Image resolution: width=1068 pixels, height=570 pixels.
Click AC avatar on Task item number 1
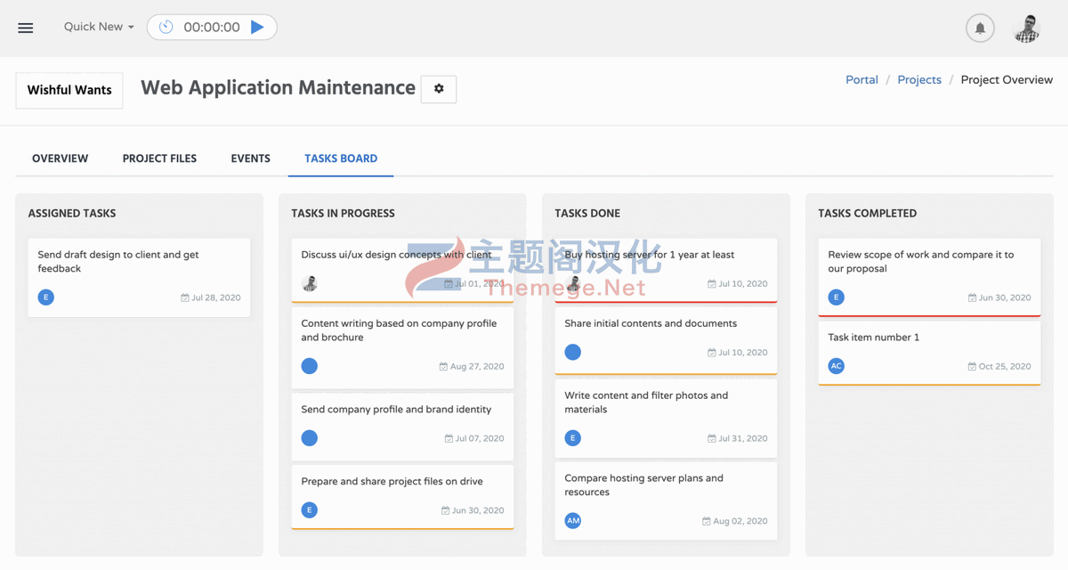(x=837, y=366)
